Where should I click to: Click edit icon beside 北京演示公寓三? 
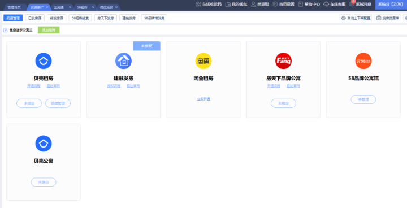pos(5,31)
